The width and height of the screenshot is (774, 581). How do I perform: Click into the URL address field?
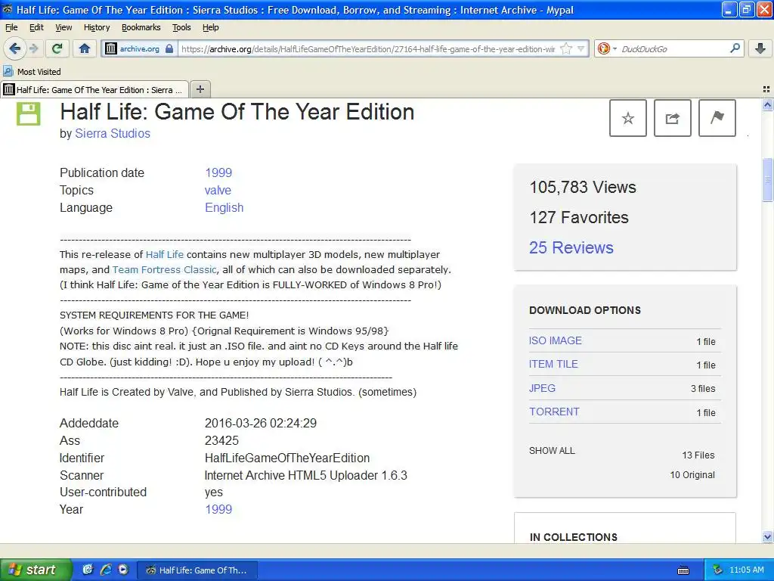(x=368, y=49)
